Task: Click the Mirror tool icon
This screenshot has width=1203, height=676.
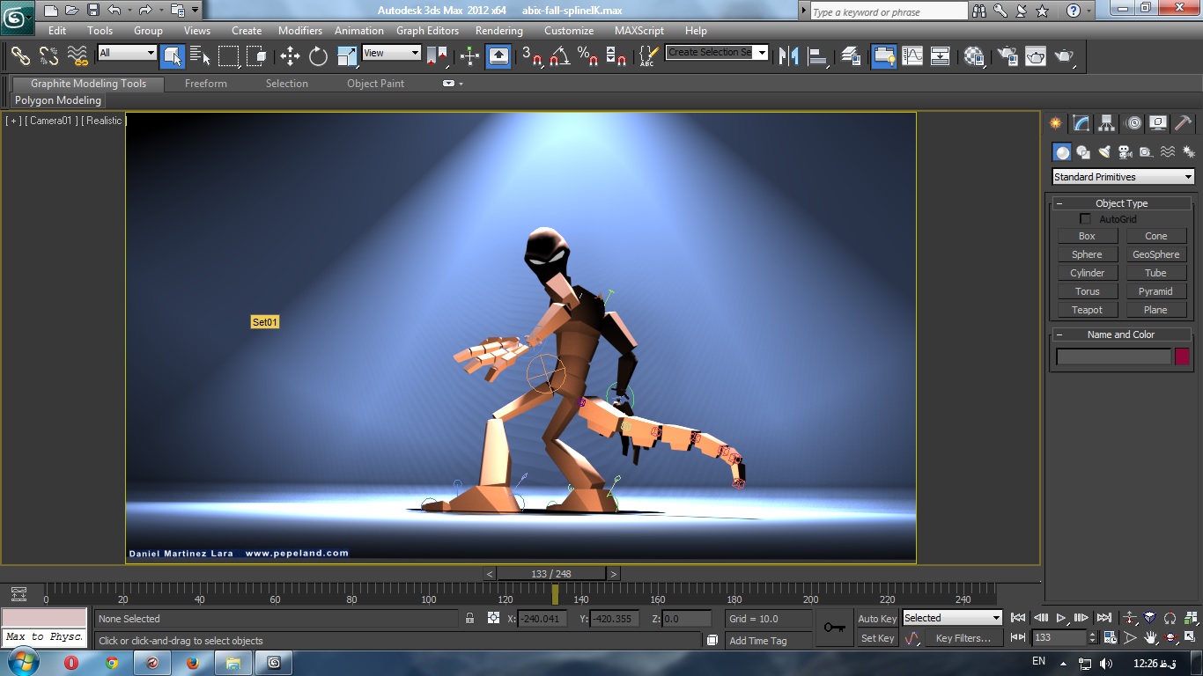Action: coord(789,56)
